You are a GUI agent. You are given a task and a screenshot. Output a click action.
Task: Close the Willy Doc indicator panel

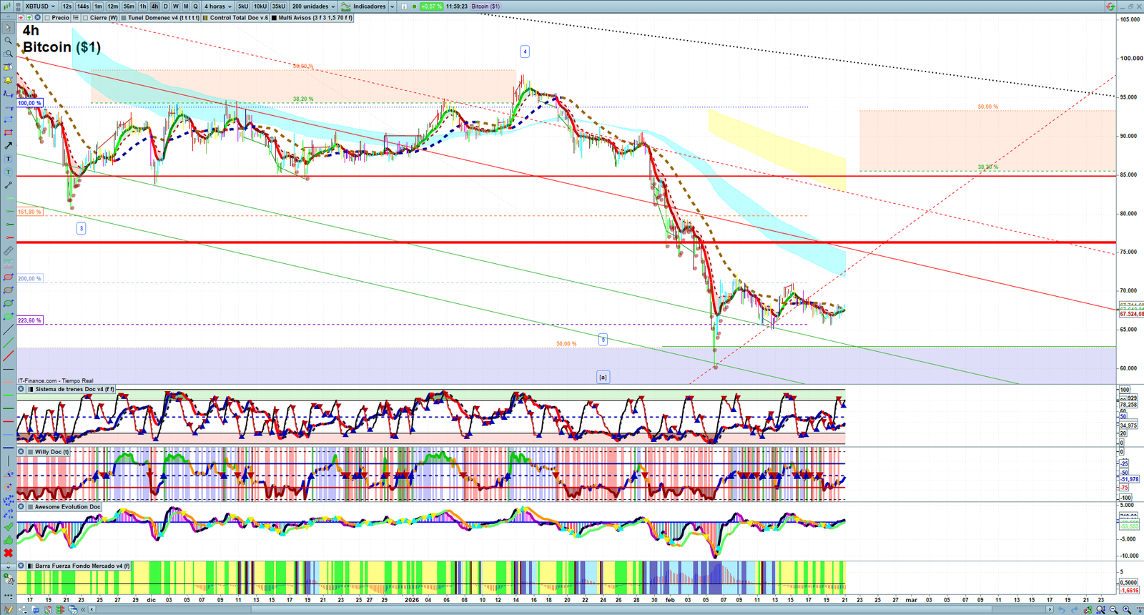(x=21, y=452)
